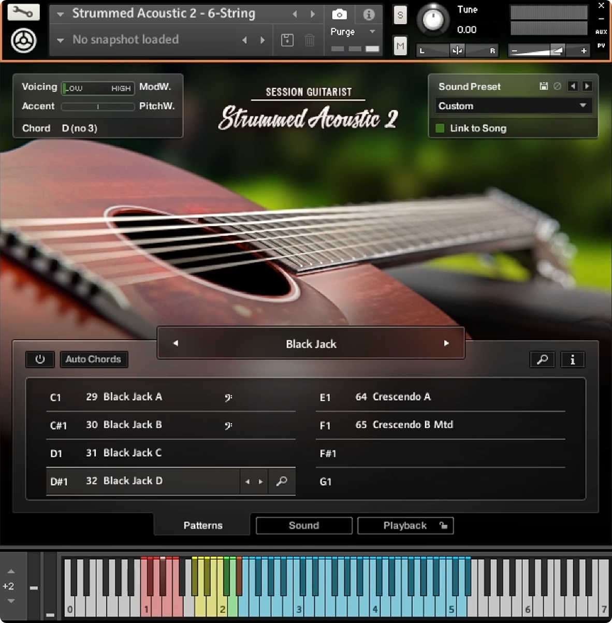Load next instrument with right arrow

tap(313, 14)
